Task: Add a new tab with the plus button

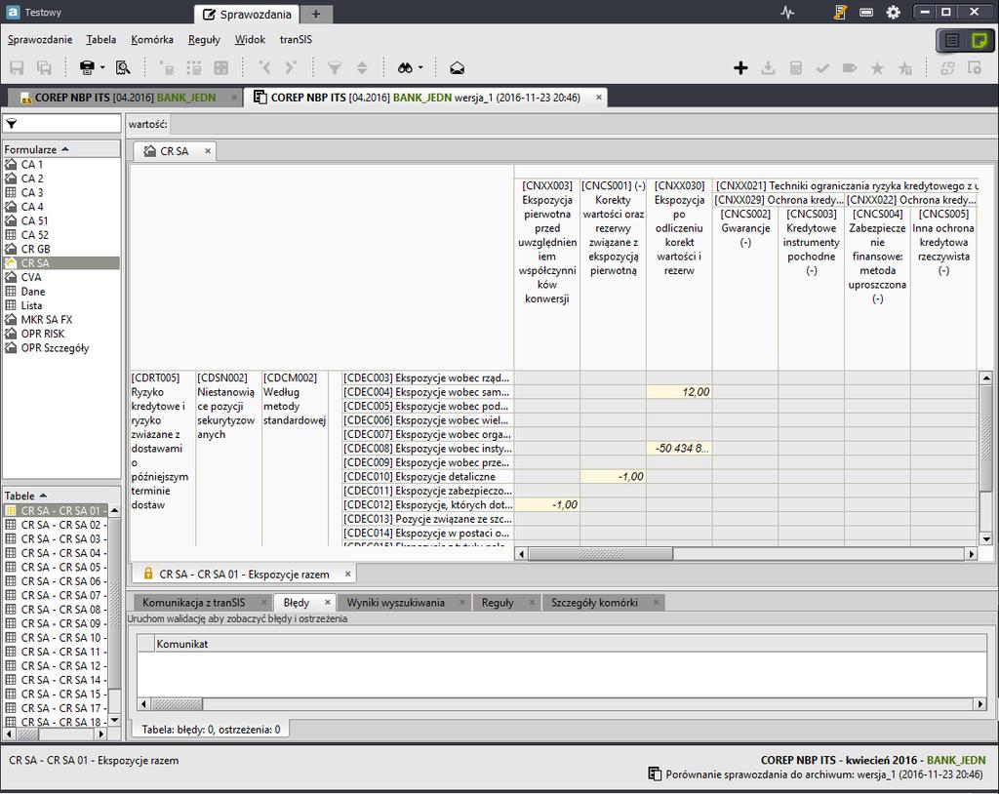Action: tap(316, 14)
